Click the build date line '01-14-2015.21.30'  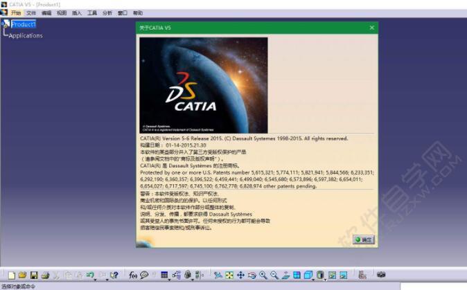(x=173, y=145)
